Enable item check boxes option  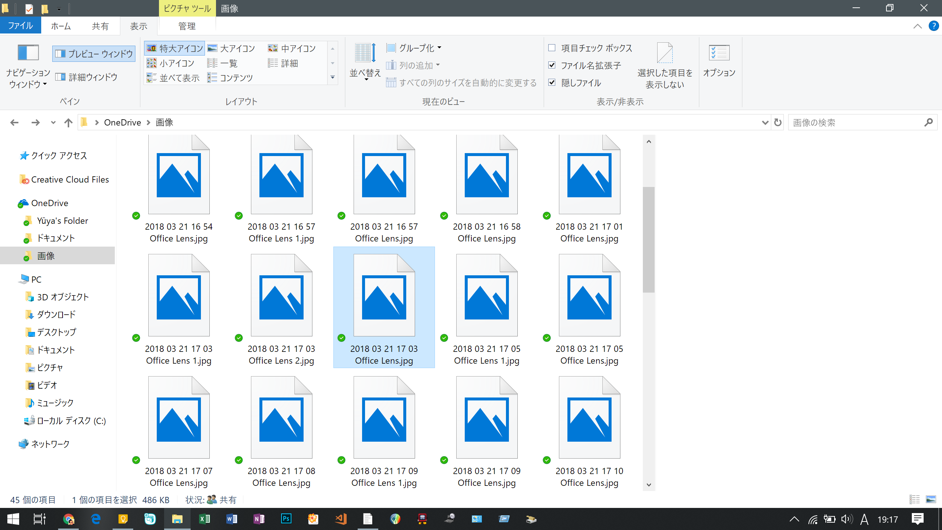[x=552, y=48]
